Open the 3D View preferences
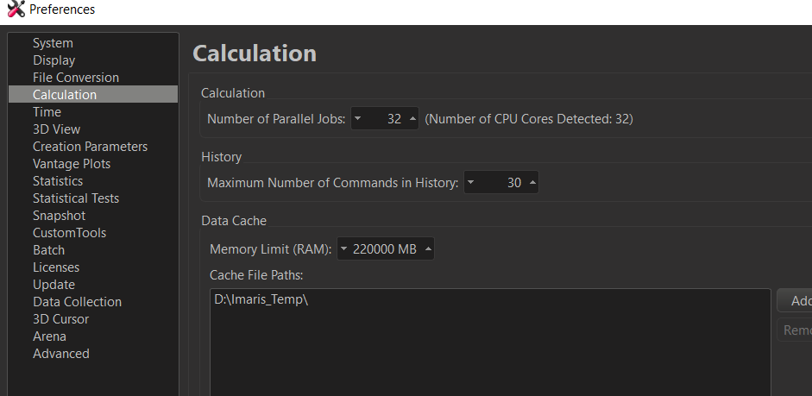 (56, 129)
